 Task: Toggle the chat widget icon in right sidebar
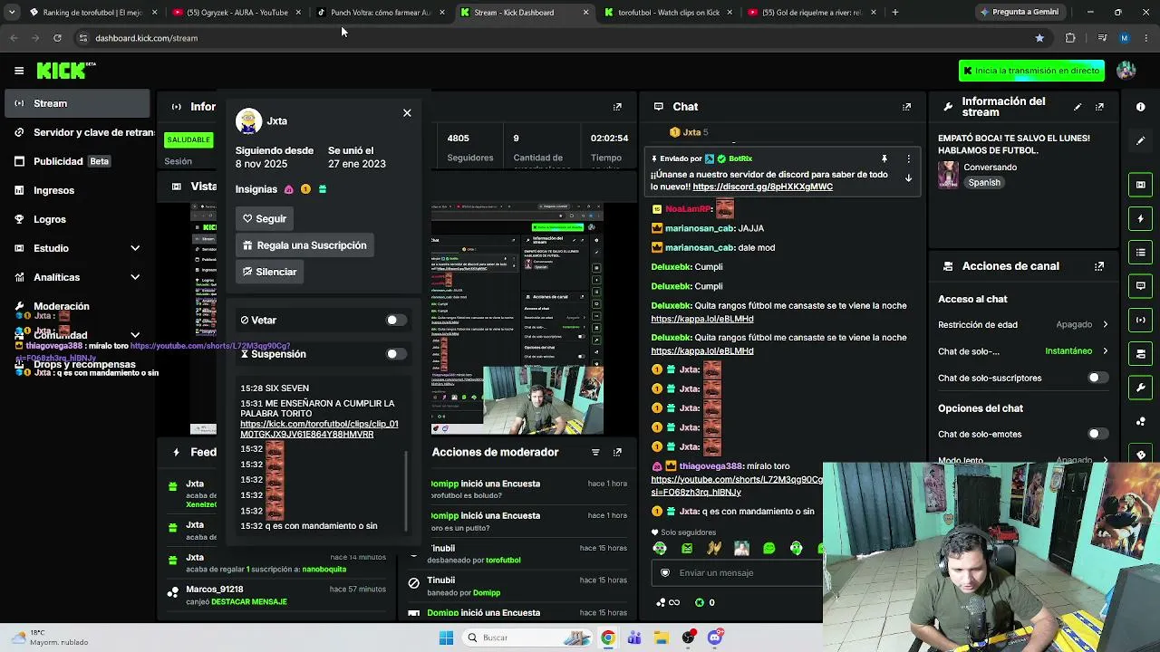click(1140, 285)
